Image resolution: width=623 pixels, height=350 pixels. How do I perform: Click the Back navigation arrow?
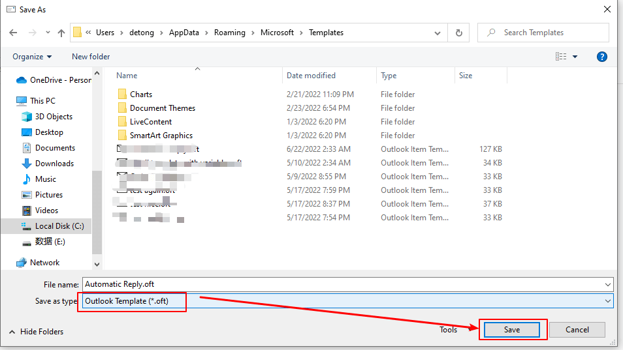(x=13, y=33)
